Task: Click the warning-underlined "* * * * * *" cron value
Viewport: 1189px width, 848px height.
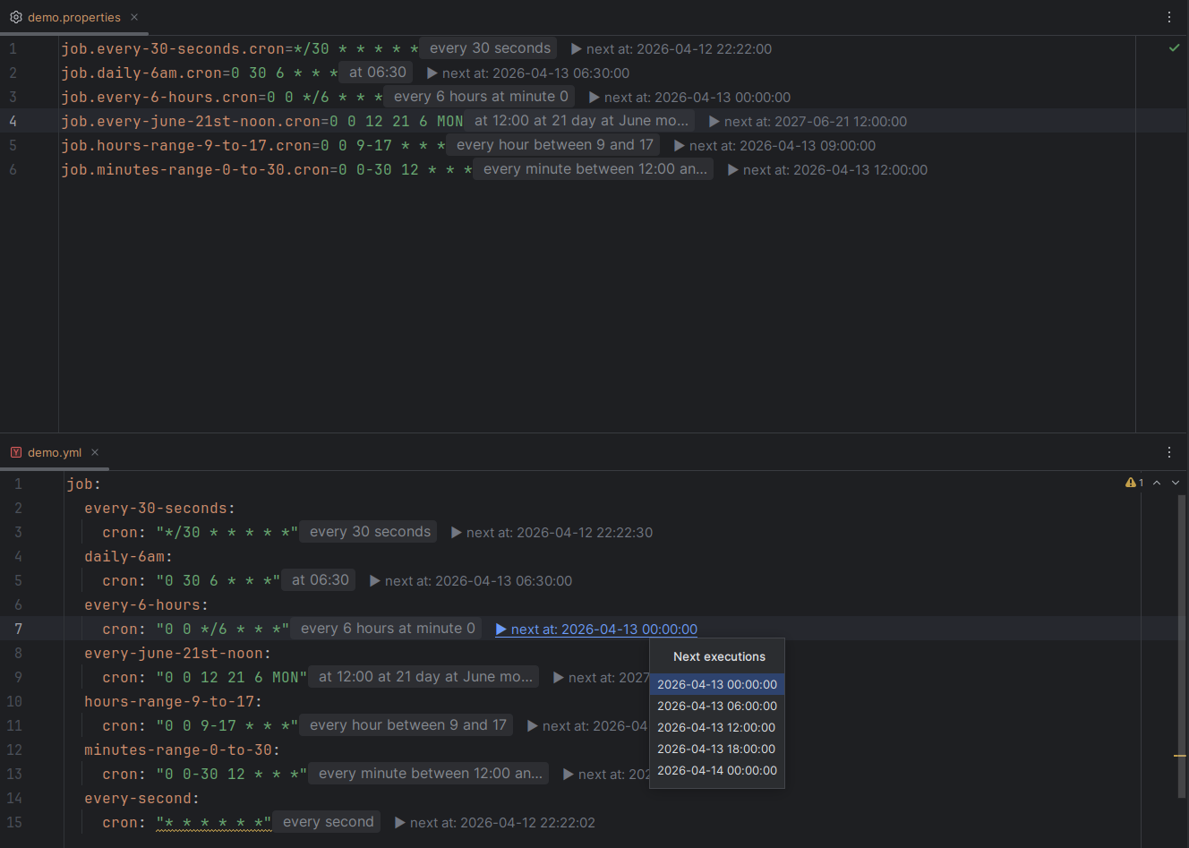Action: point(213,823)
